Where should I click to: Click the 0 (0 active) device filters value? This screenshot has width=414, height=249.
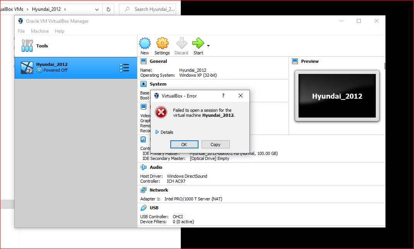pos(183,222)
